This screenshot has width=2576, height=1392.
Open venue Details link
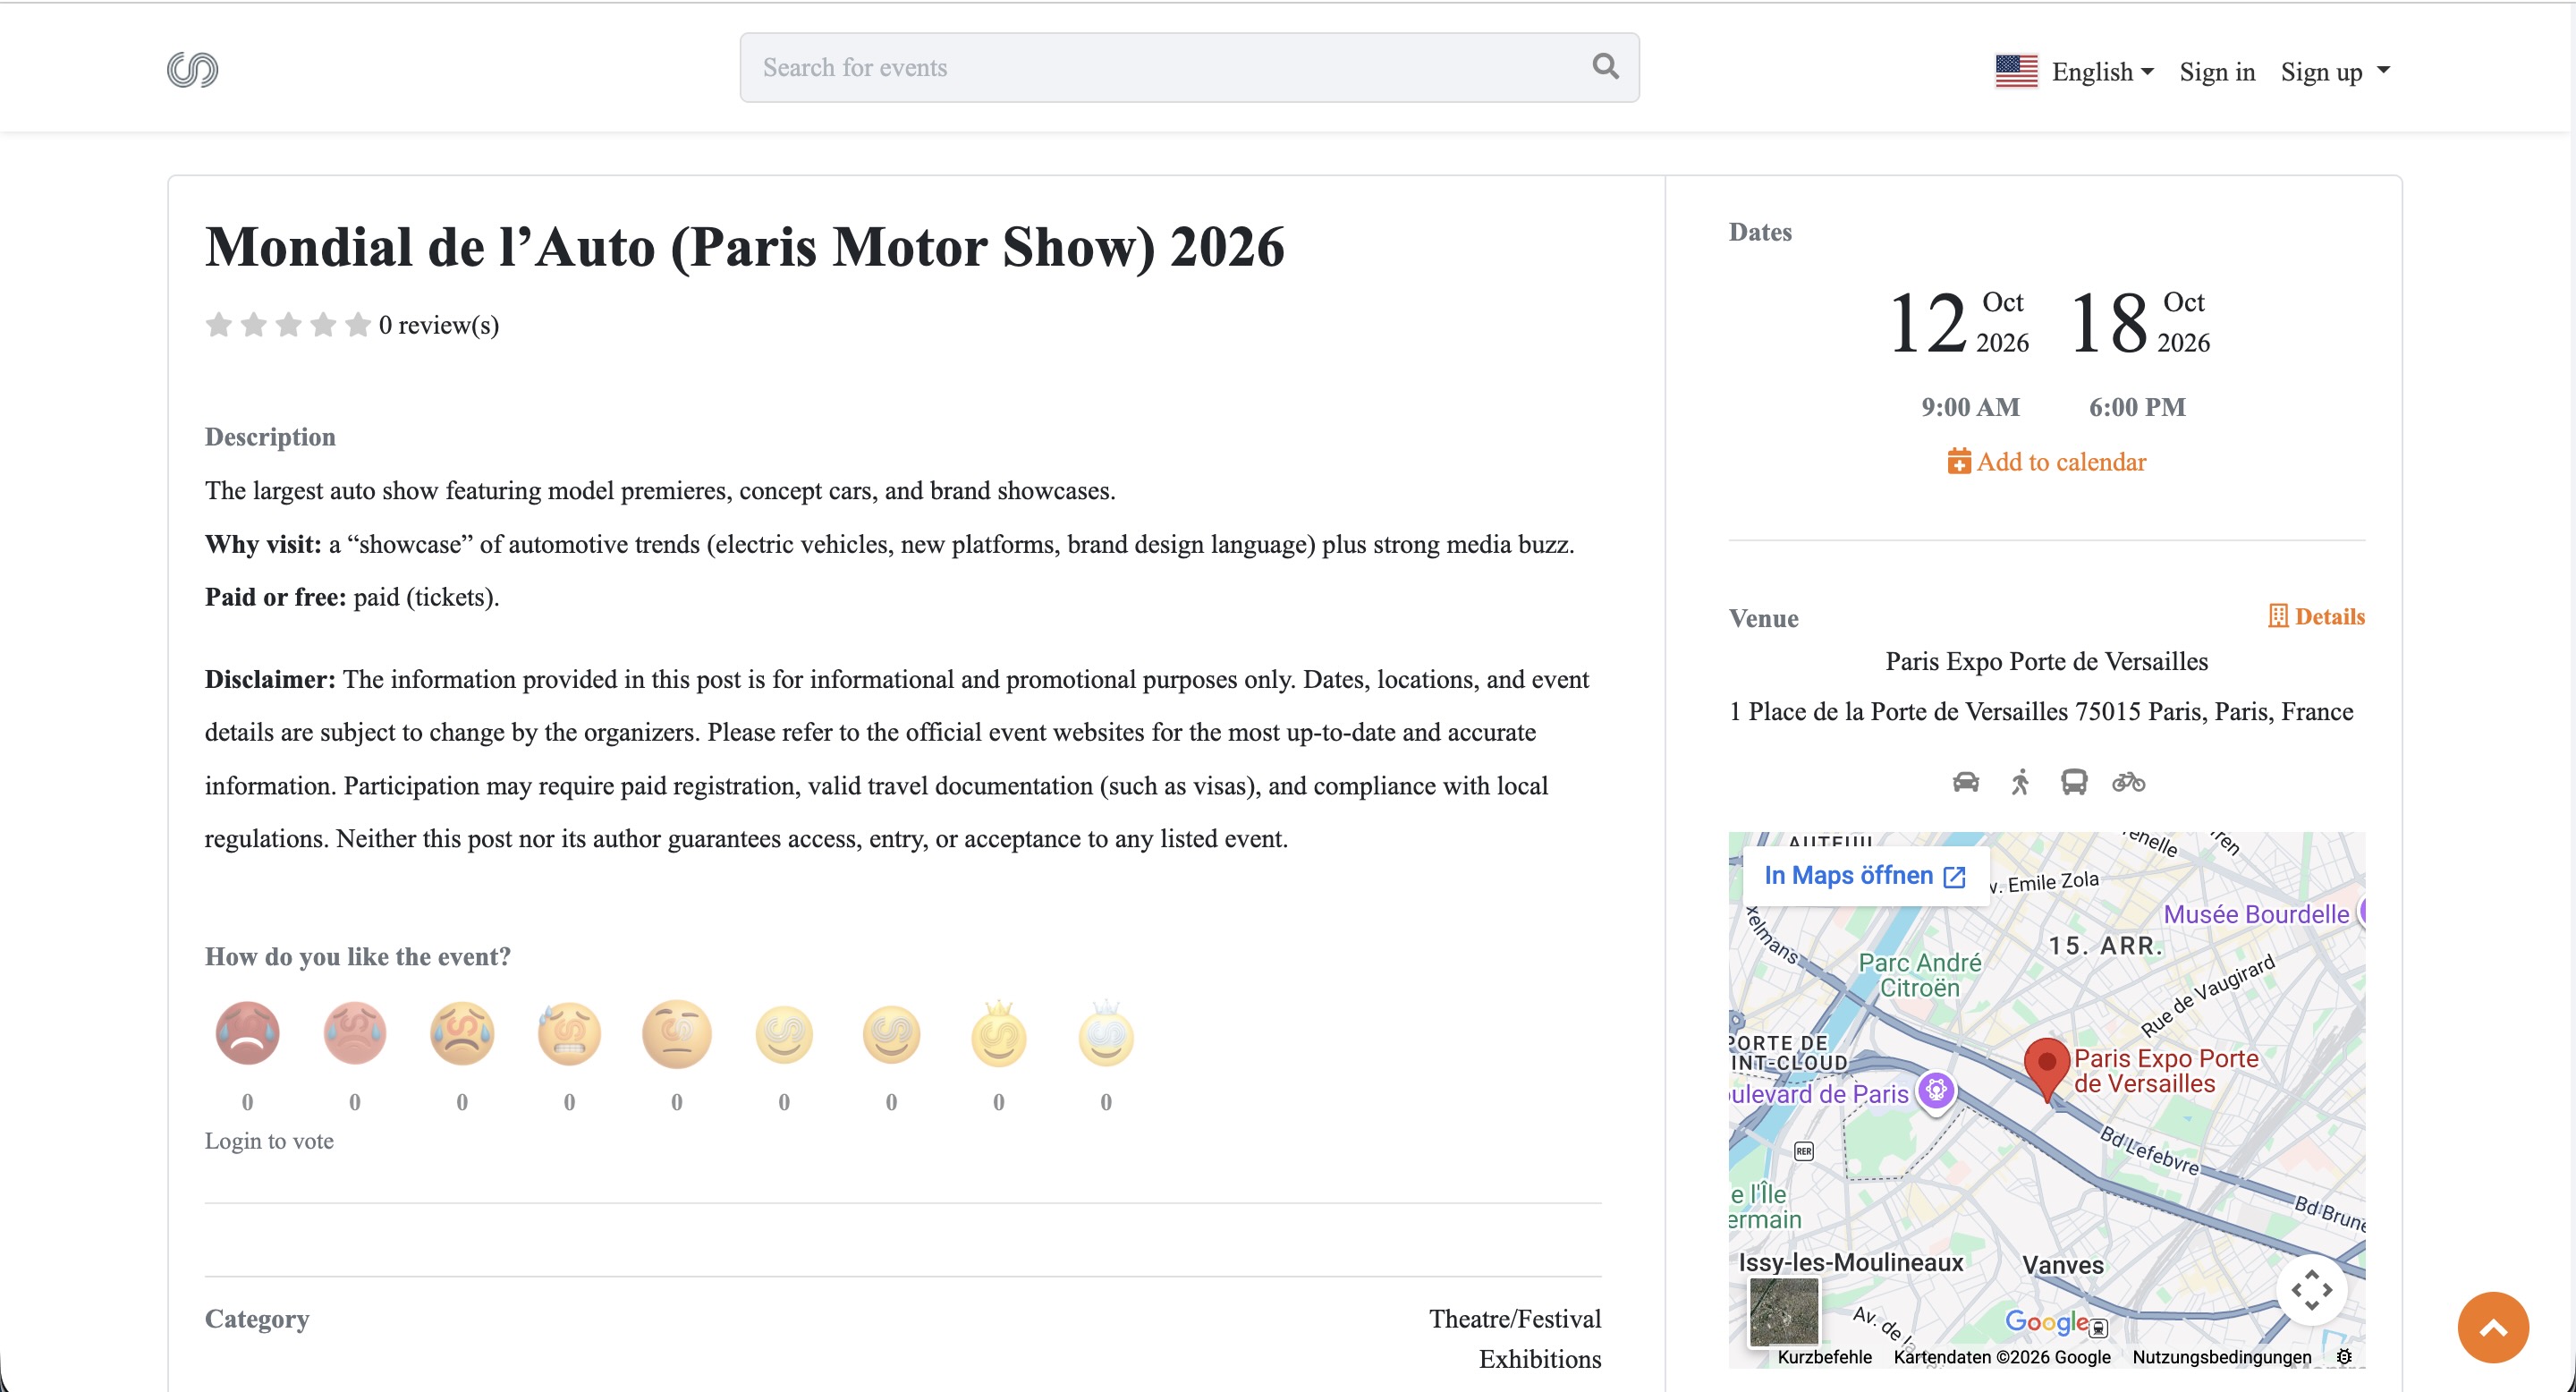pos(2317,616)
